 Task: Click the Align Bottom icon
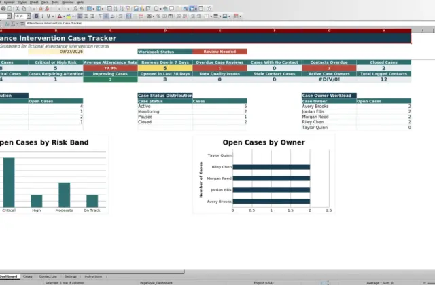click(x=112, y=16)
